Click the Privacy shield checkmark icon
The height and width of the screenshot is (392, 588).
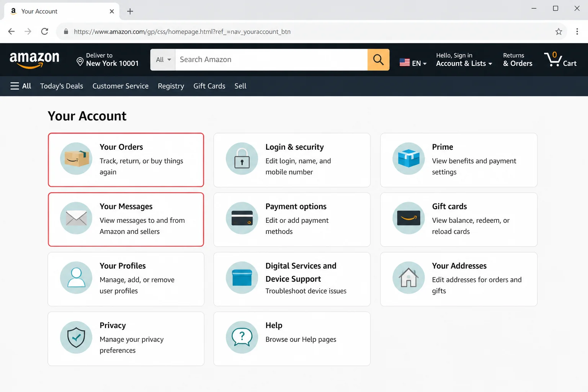click(76, 337)
